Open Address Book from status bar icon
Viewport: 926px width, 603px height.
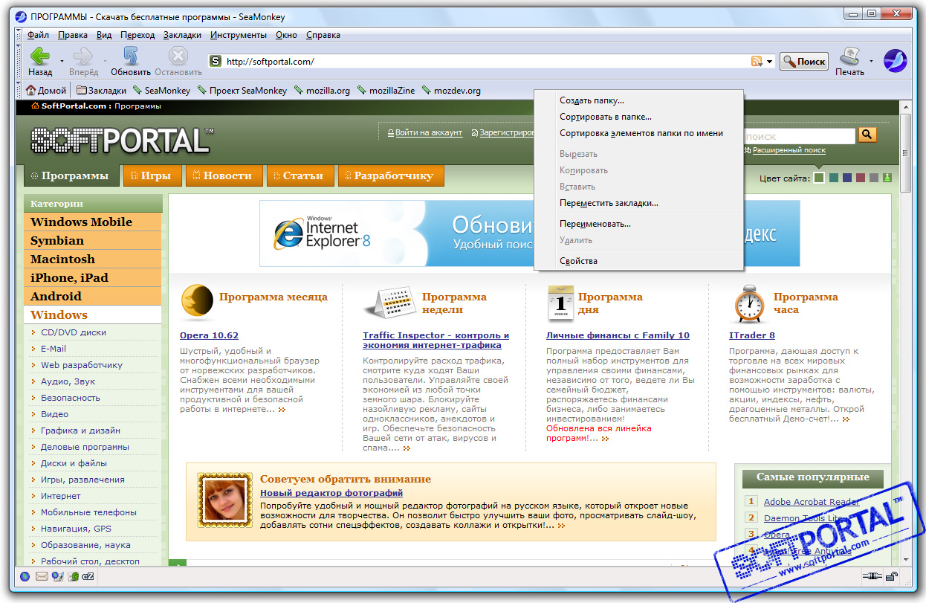[73, 576]
